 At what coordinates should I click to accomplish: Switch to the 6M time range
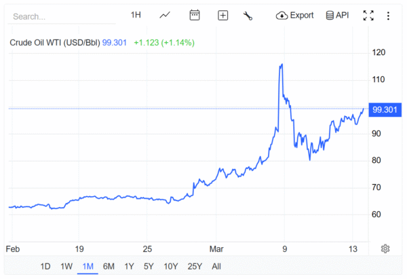[x=109, y=266]
